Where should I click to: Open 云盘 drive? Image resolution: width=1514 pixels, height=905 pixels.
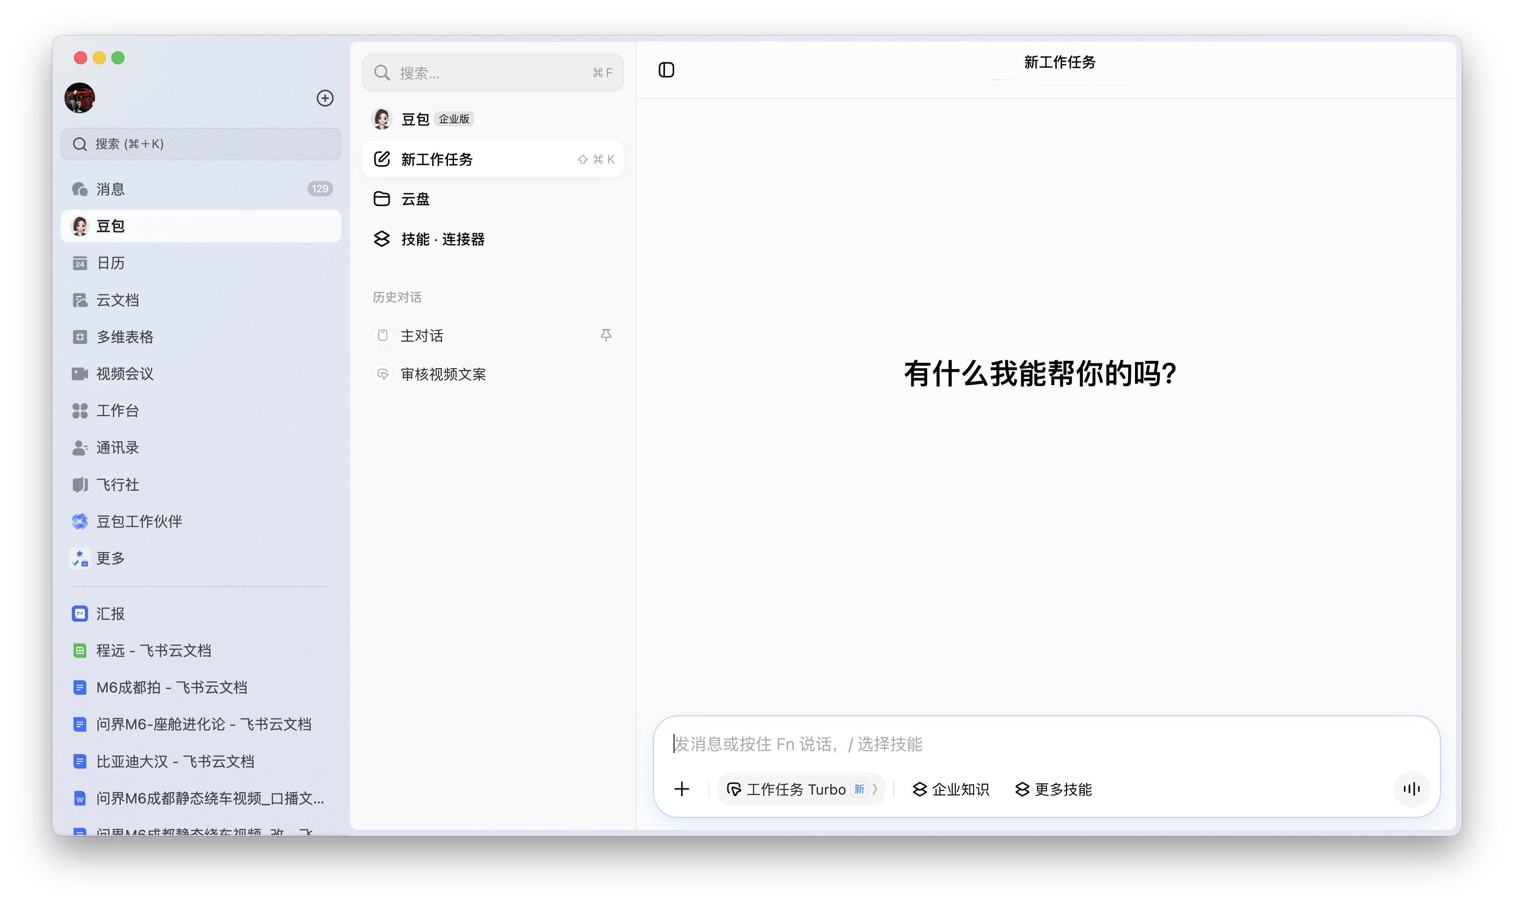point(493,199)
